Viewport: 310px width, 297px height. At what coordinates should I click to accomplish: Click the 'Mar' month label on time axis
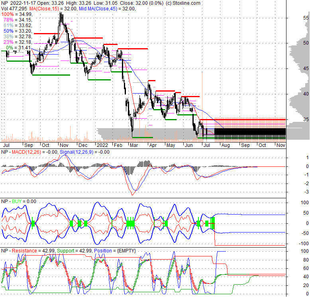click(134, 145)
